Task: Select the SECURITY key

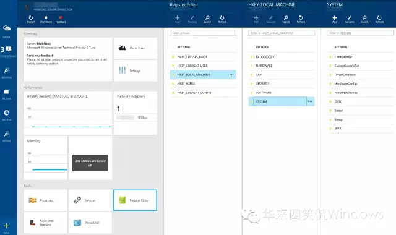Action: pos(282,83)
